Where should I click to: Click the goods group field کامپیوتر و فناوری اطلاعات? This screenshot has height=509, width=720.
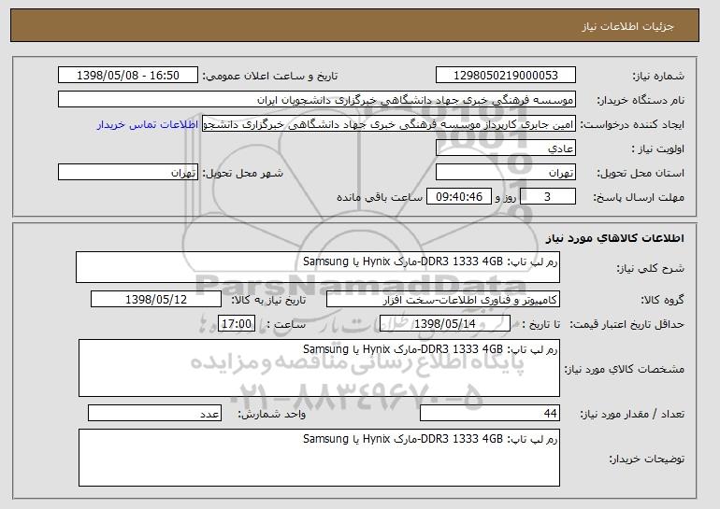pyautogui.click(x=443, y=300)
